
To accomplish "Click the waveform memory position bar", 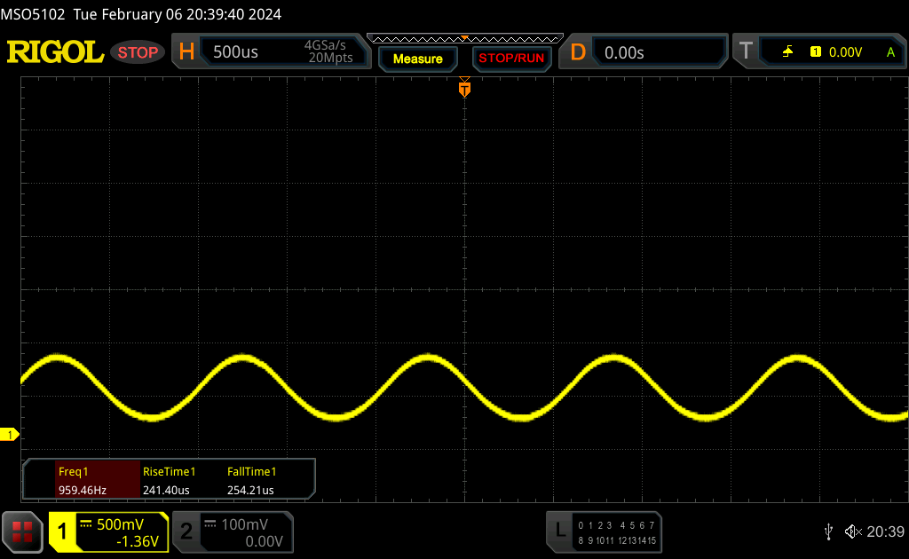I will pyautogui.click(x=464, y=38).
